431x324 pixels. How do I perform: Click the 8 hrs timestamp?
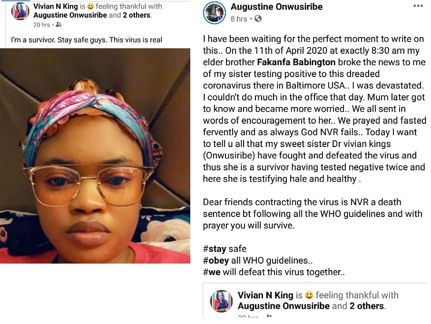click(239, 19)
